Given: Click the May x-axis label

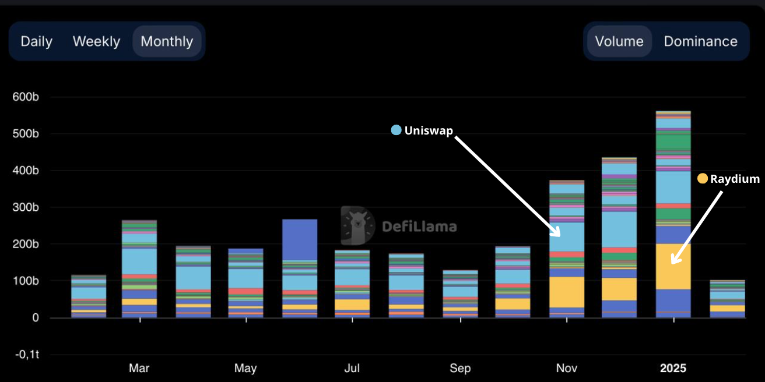Looking at the screenshot, I should 245,368.
